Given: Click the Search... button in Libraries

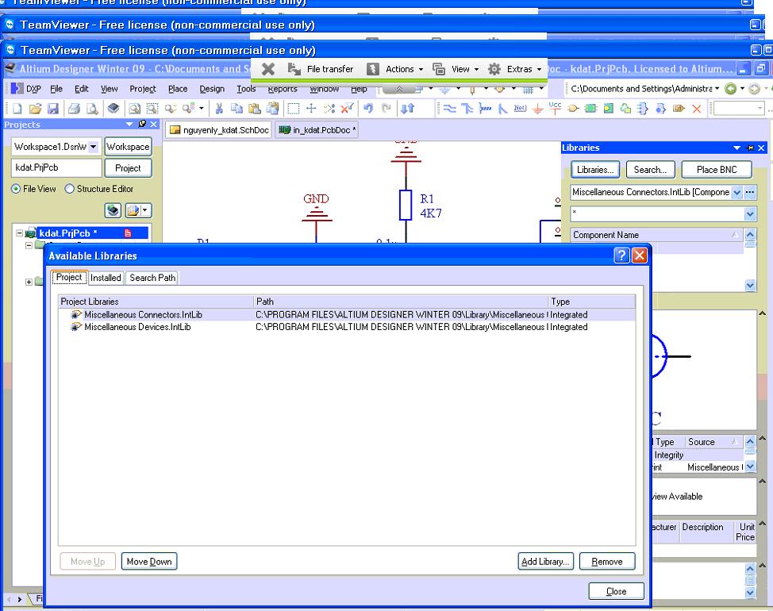Looking at the screenshot, I should pyautogui.click(x=650, y=170).
